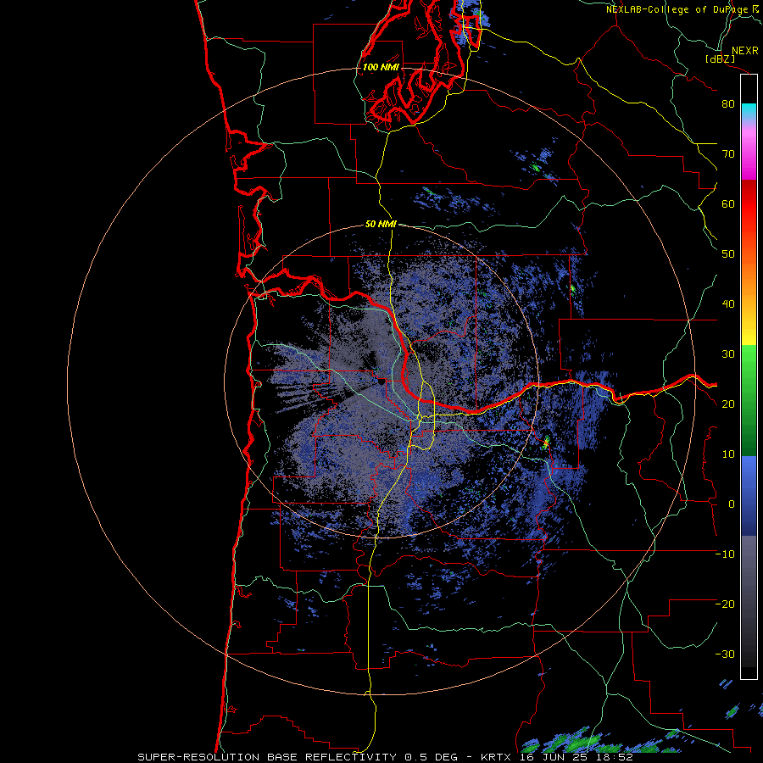This screenshot has height=763, width=763.
Task: Click the yellow-green echo cell east of radar
Action: click(x=546, y=443)
